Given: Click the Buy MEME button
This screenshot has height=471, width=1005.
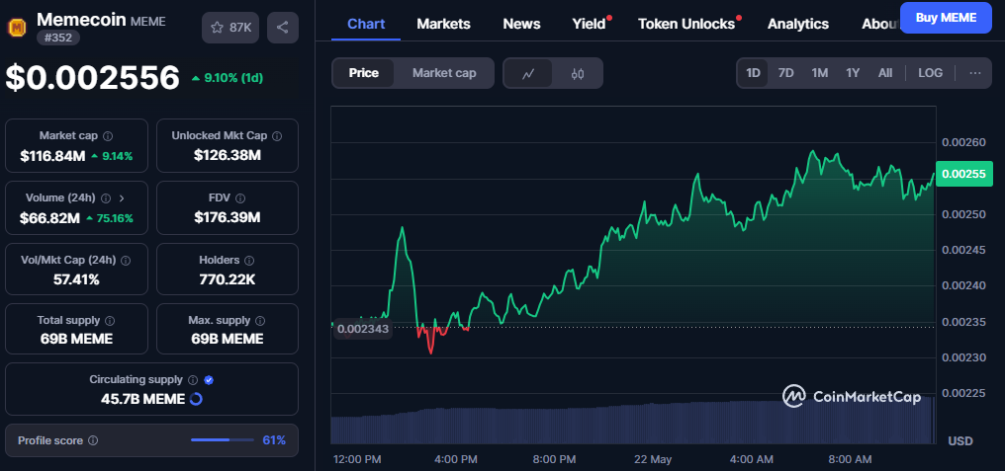Looking at the screenshot, I should coord(946,18).
